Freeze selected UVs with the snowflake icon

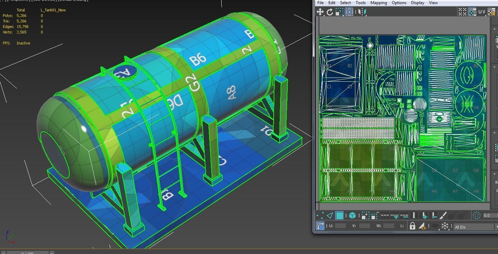[x=445, y=226]
